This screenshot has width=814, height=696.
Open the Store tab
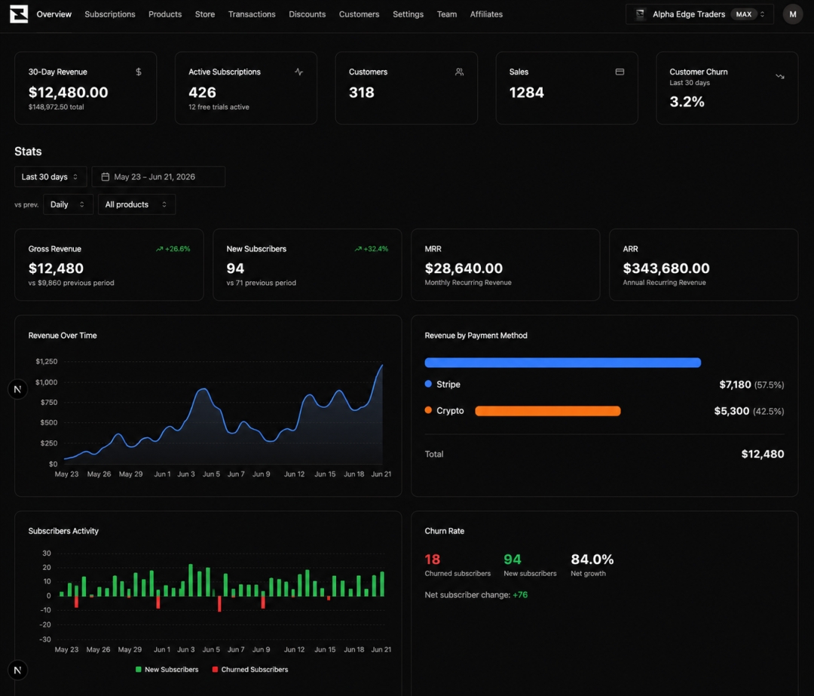(x=205, y=14)
